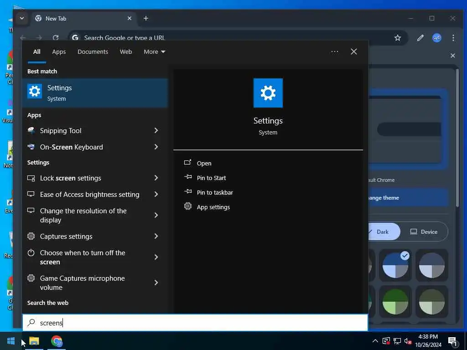The width and height of the screenshot is (467, 350).
Task: Reload the page in Chrome
Action: coord(55,38)
